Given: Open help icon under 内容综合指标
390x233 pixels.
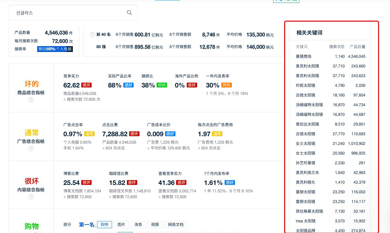Looking at the screenshot, I should pos(31,197).
